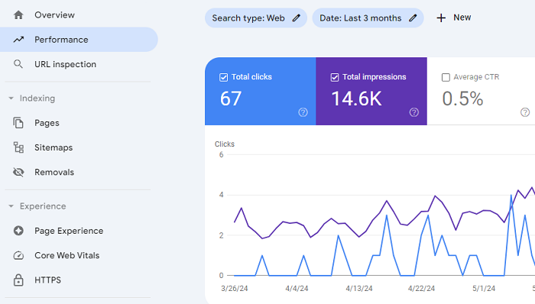Collapse the Experience section arrow

tap(11, 206)
